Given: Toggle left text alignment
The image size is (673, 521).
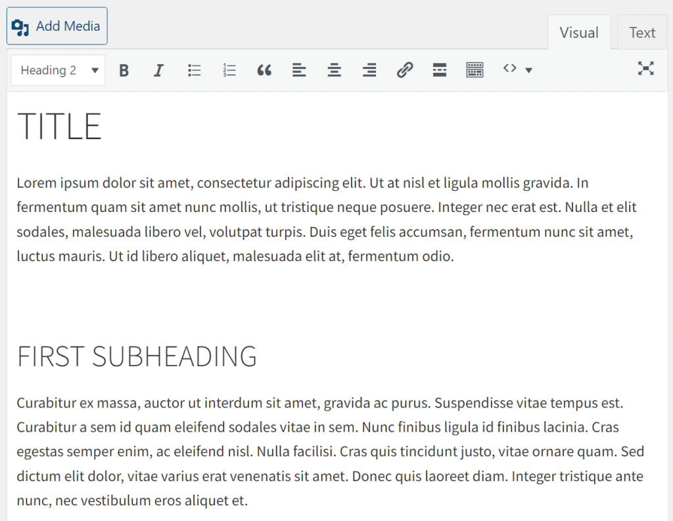Looking at the screenshot, I should pyautogui.click(x=299, y=69).
